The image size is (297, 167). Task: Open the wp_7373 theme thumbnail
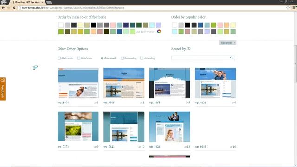click(78, 126)
